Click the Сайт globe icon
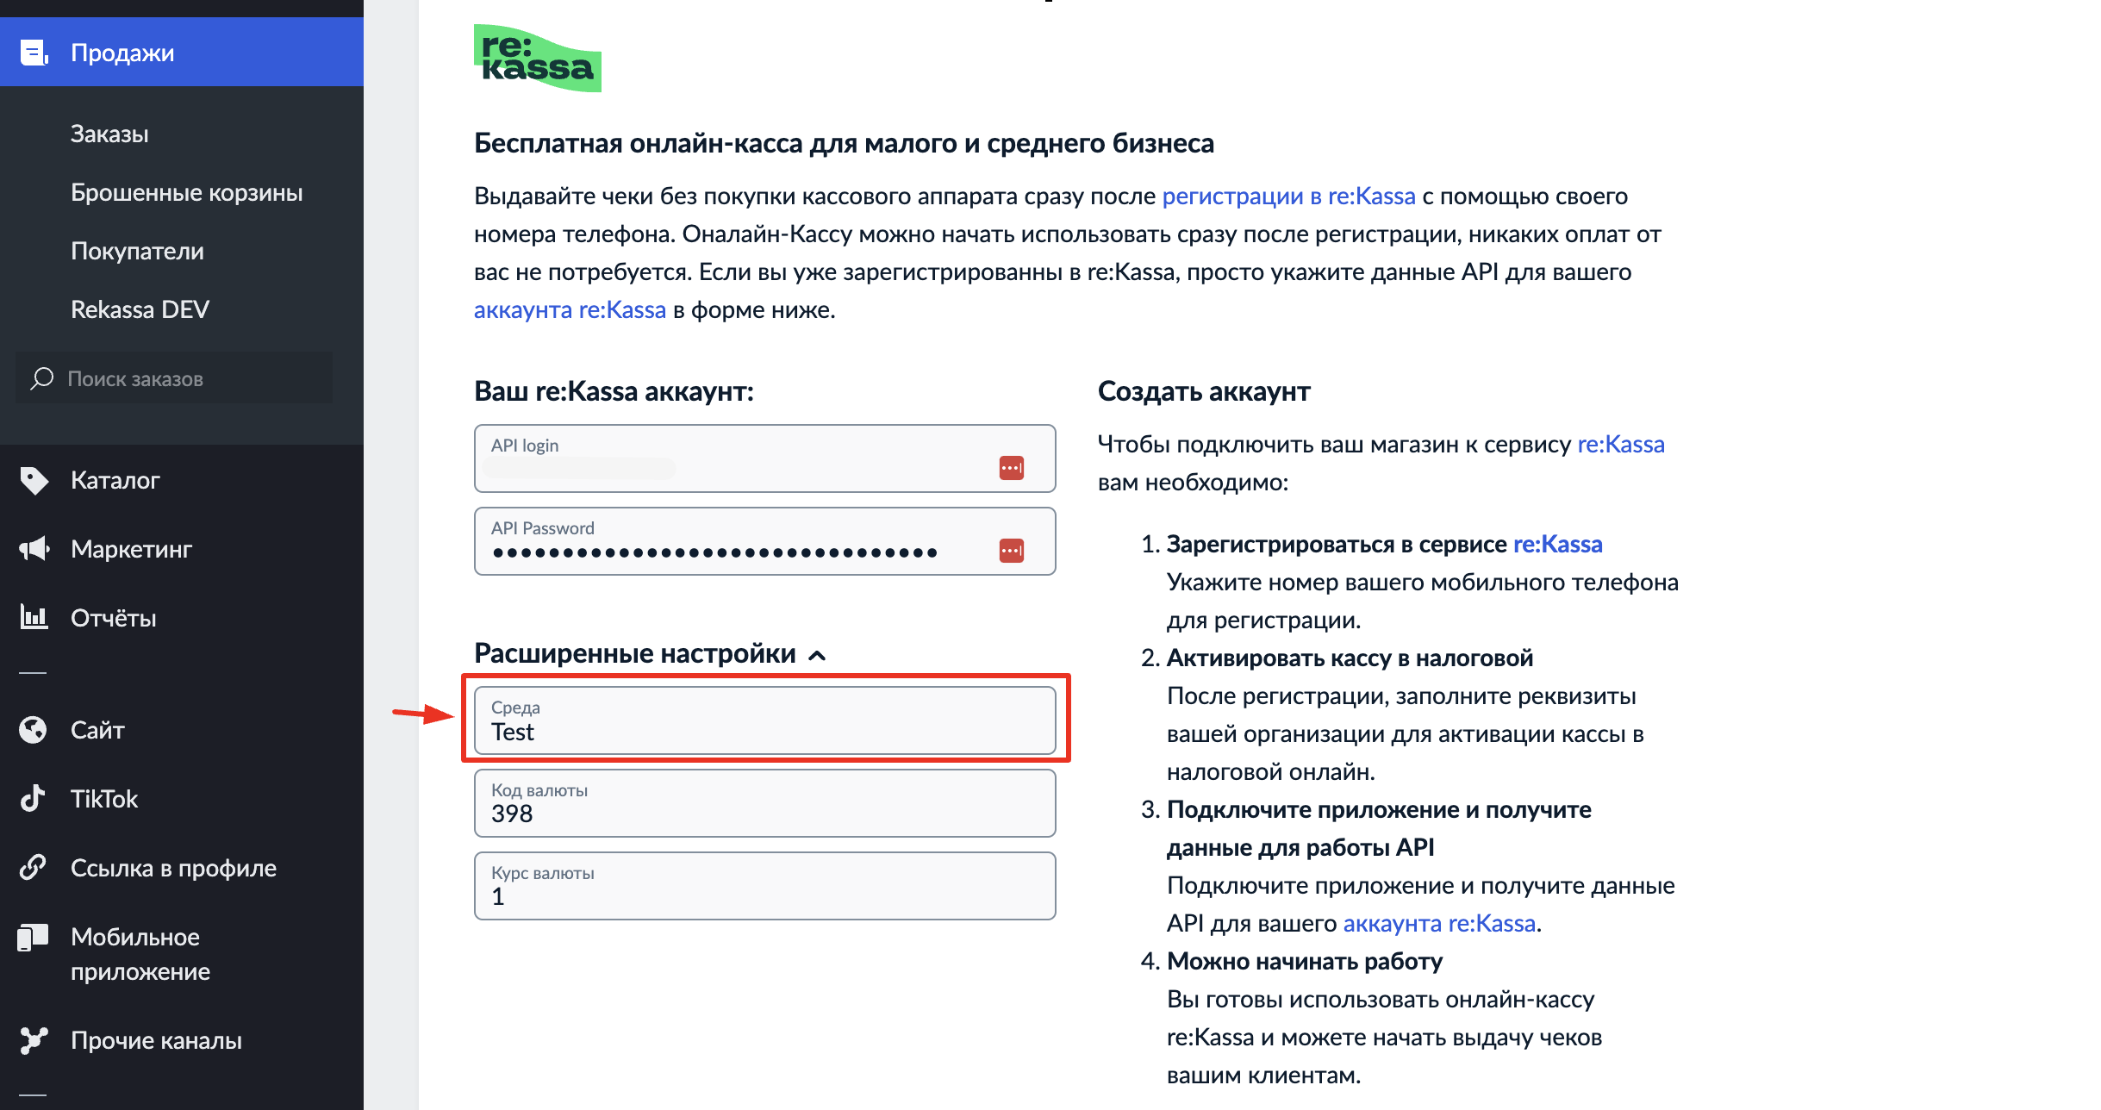The image size is (2101, 1110). 33,730
